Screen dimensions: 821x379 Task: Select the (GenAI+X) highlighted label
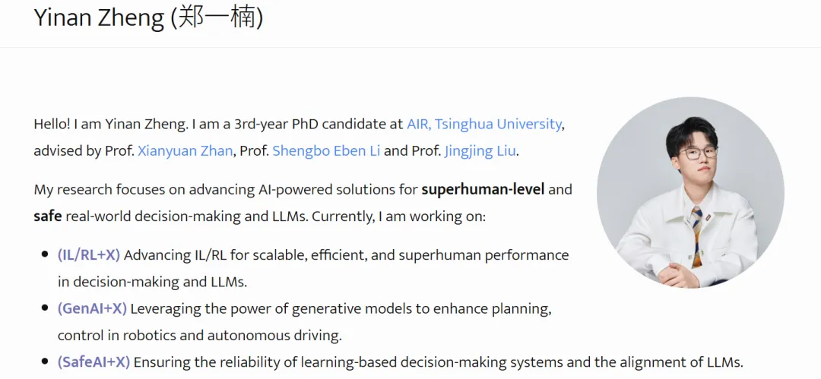(x=92, y=308)
